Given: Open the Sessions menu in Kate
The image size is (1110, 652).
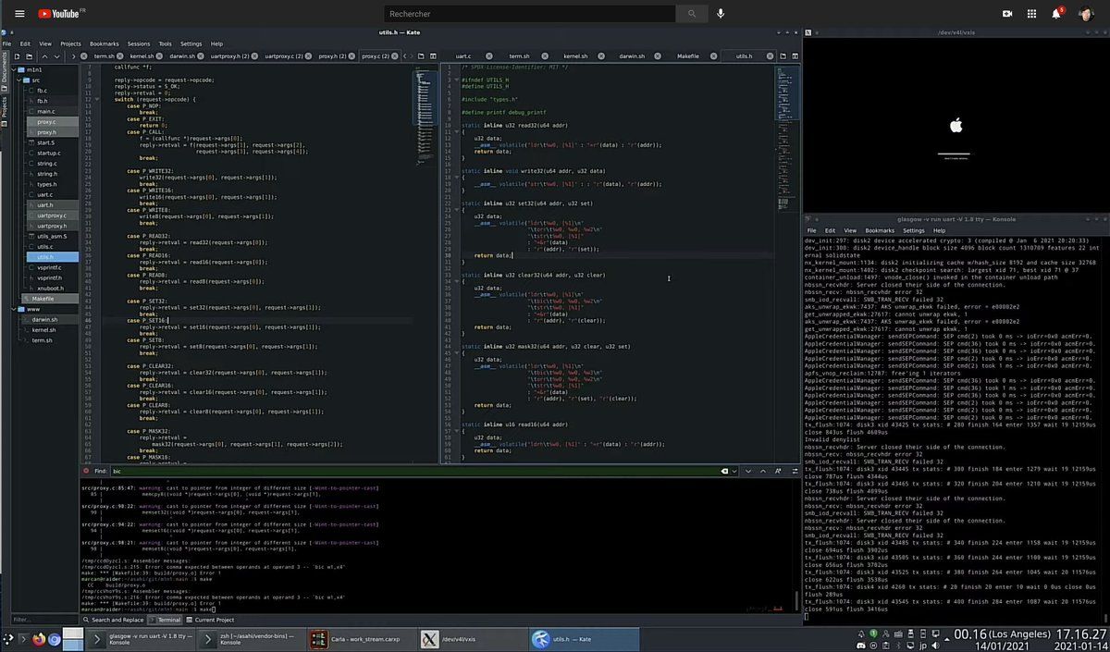Looking at the screenshot, I should (x=138, y=43).
